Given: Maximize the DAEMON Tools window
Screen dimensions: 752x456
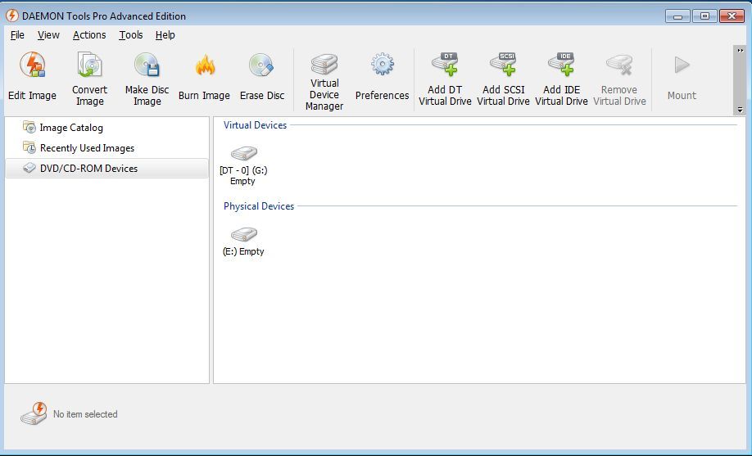Looking at the screenshot, I should point(704,16).
